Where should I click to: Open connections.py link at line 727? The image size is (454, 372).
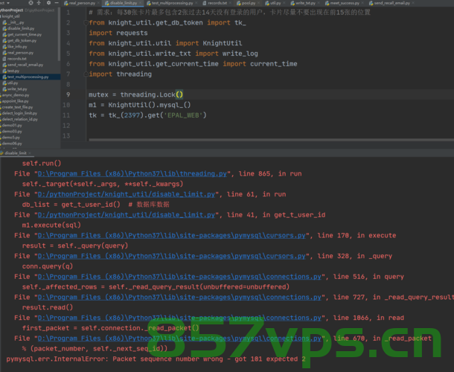pos(179,297)
